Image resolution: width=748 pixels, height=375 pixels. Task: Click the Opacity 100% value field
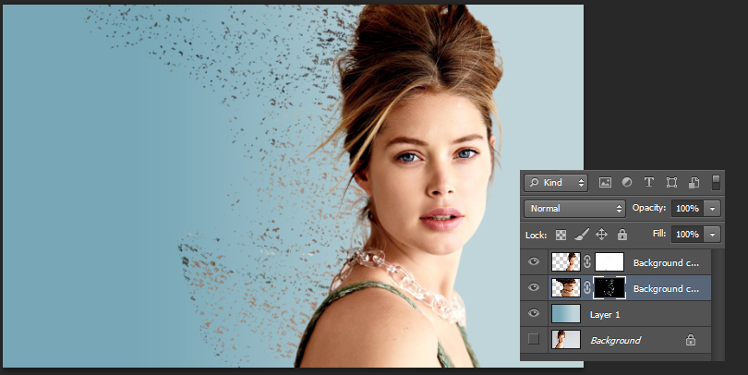click(687, 209)
